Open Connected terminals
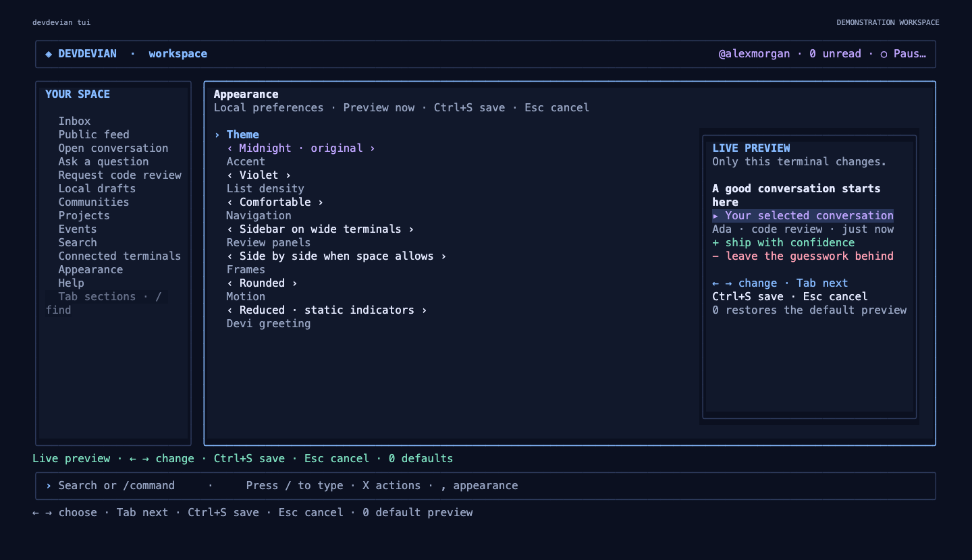 (x=119, y=256)
